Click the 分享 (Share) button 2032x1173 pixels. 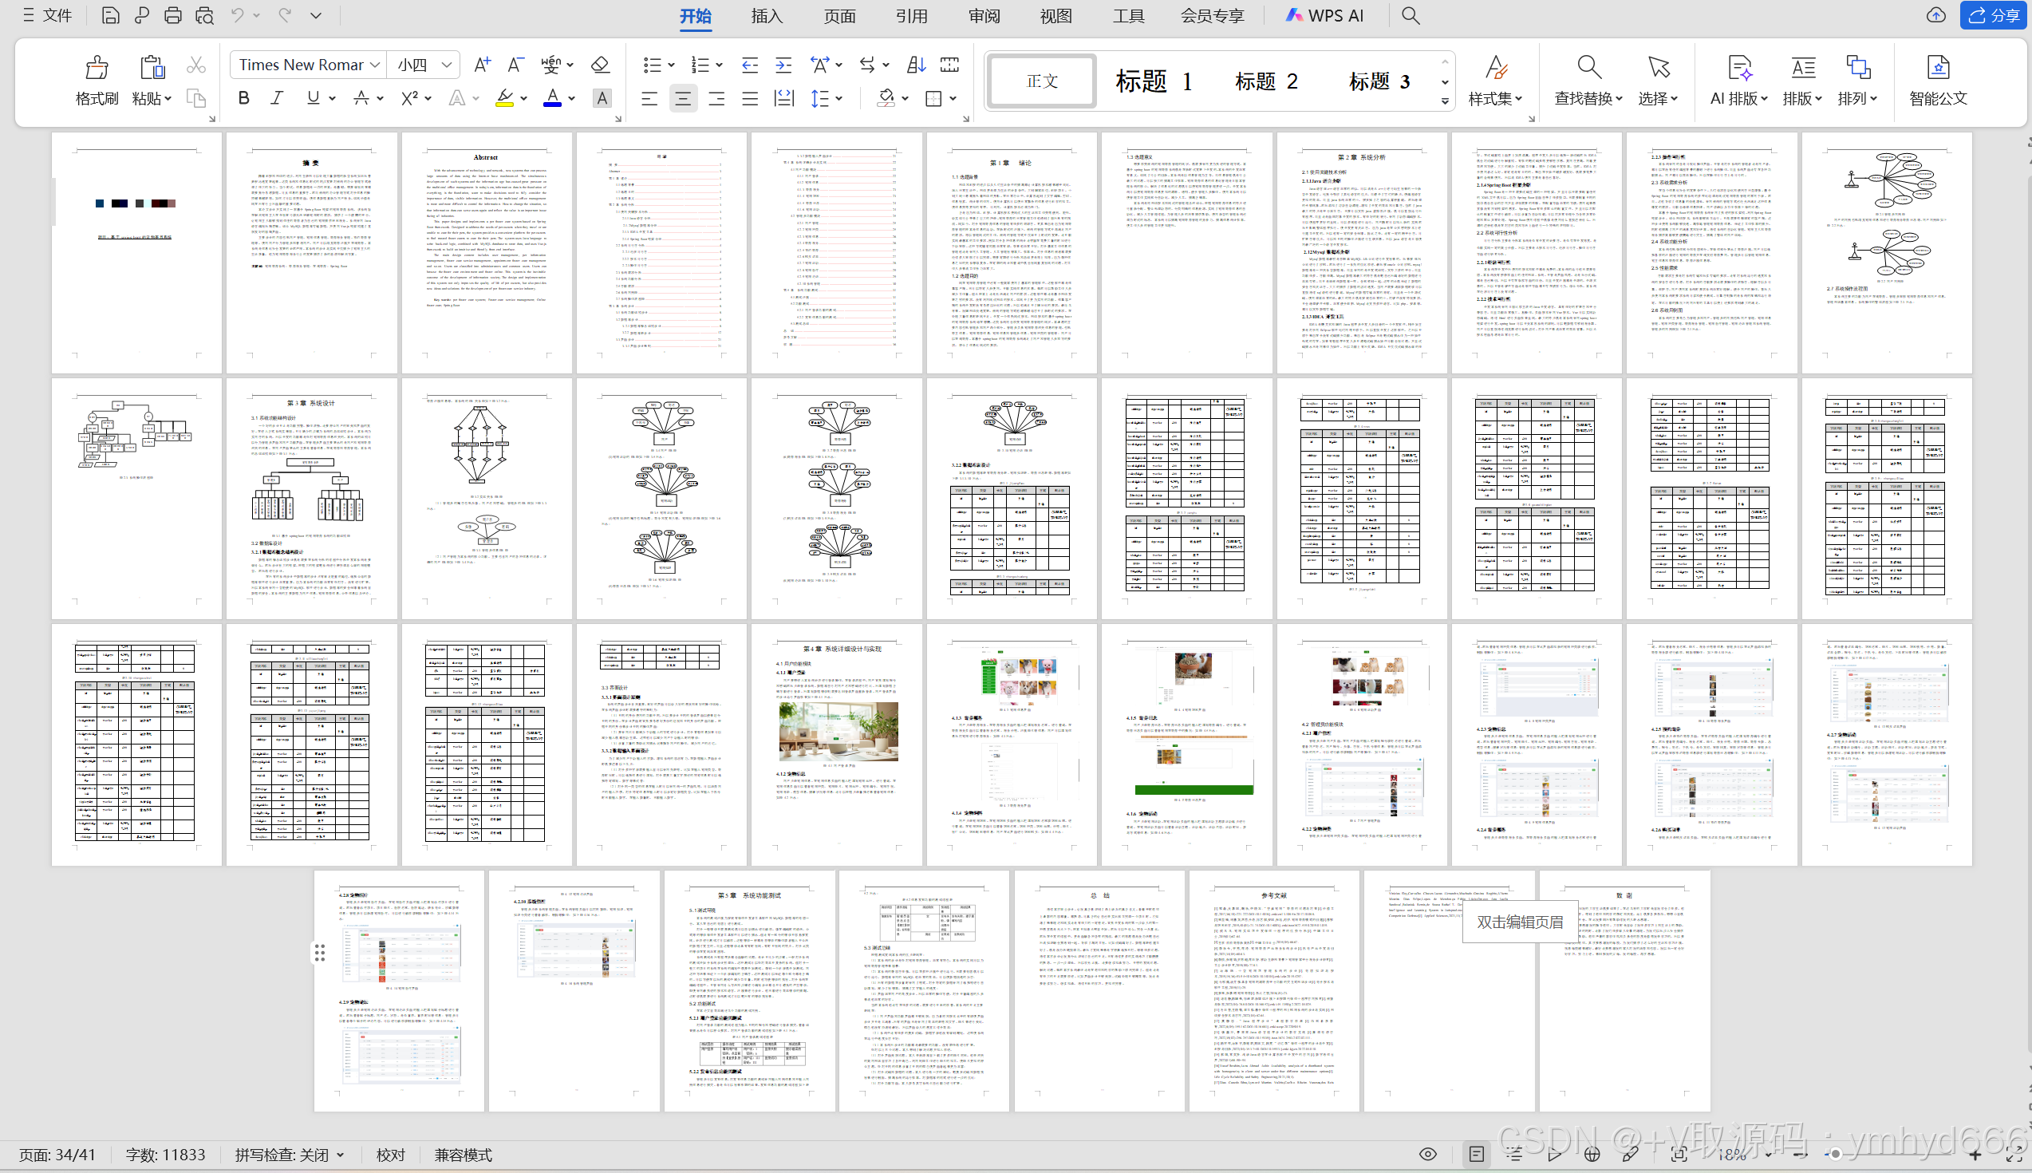[x=1993, y=15]
